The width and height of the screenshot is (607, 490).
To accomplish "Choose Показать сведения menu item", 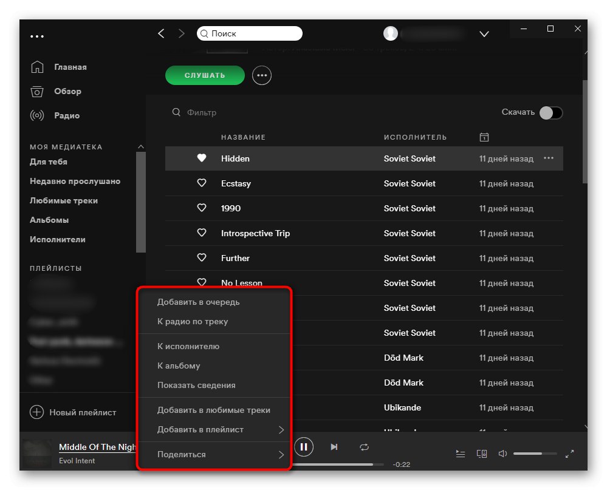I will [x=196, y=385].
